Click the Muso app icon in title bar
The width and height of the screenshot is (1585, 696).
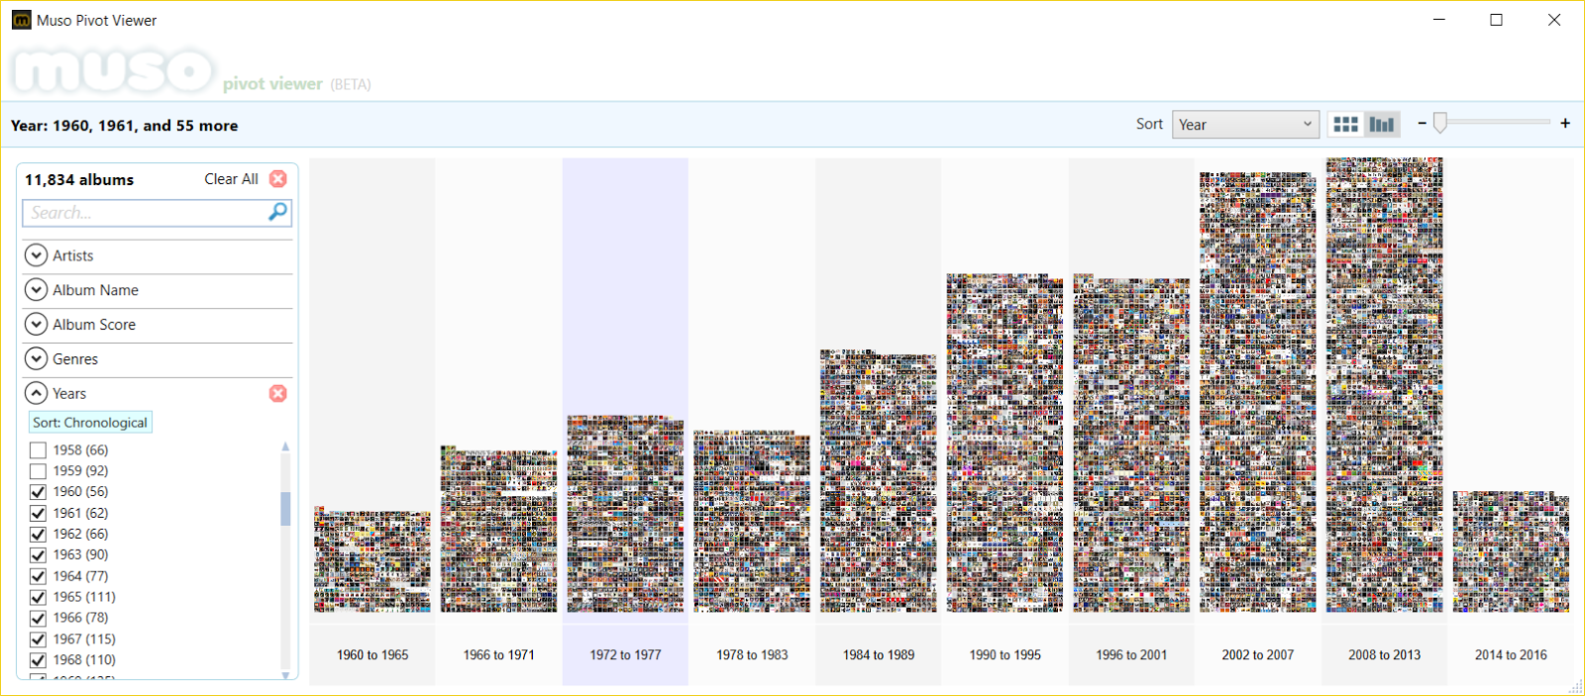(21, 20)
